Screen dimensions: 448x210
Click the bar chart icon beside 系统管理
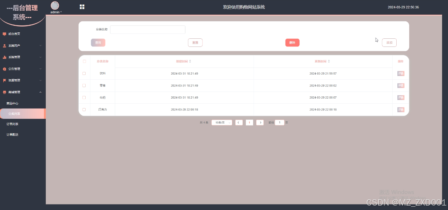(x=4, y=57)
